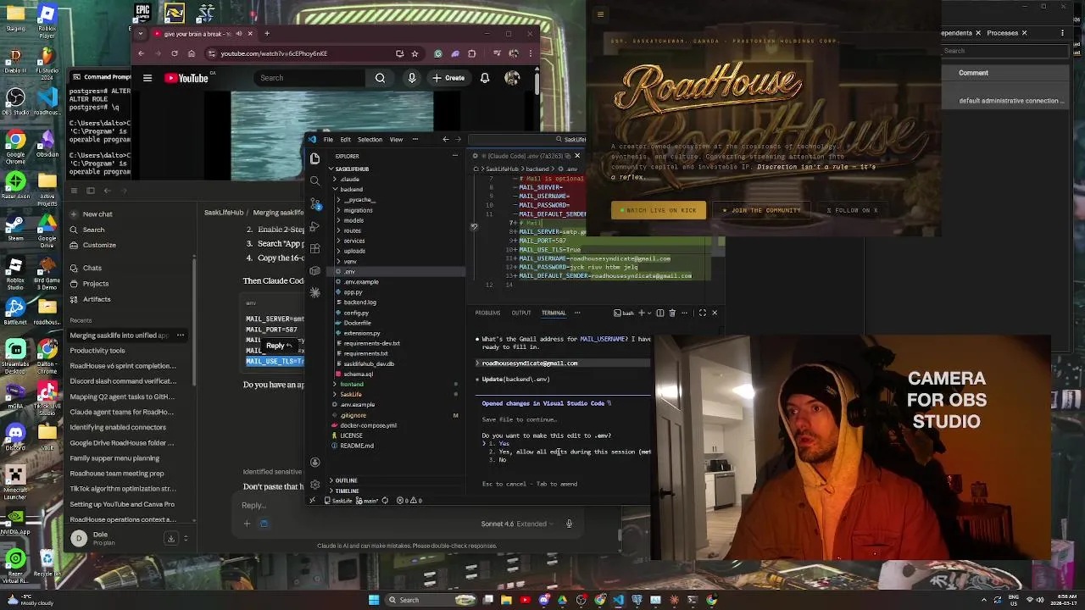The width and height of the screenshot is (1085, 610).
Task: Select docker-compose.yml in Explorer
Action: (x=368, y=425)
